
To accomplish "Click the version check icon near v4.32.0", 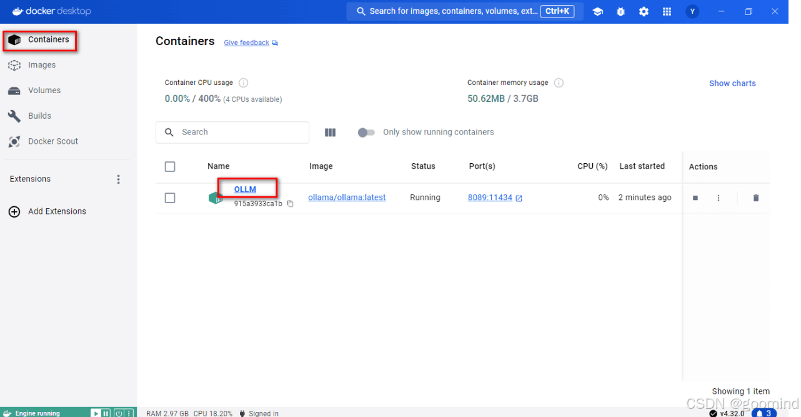I will [x=713, y=413].
